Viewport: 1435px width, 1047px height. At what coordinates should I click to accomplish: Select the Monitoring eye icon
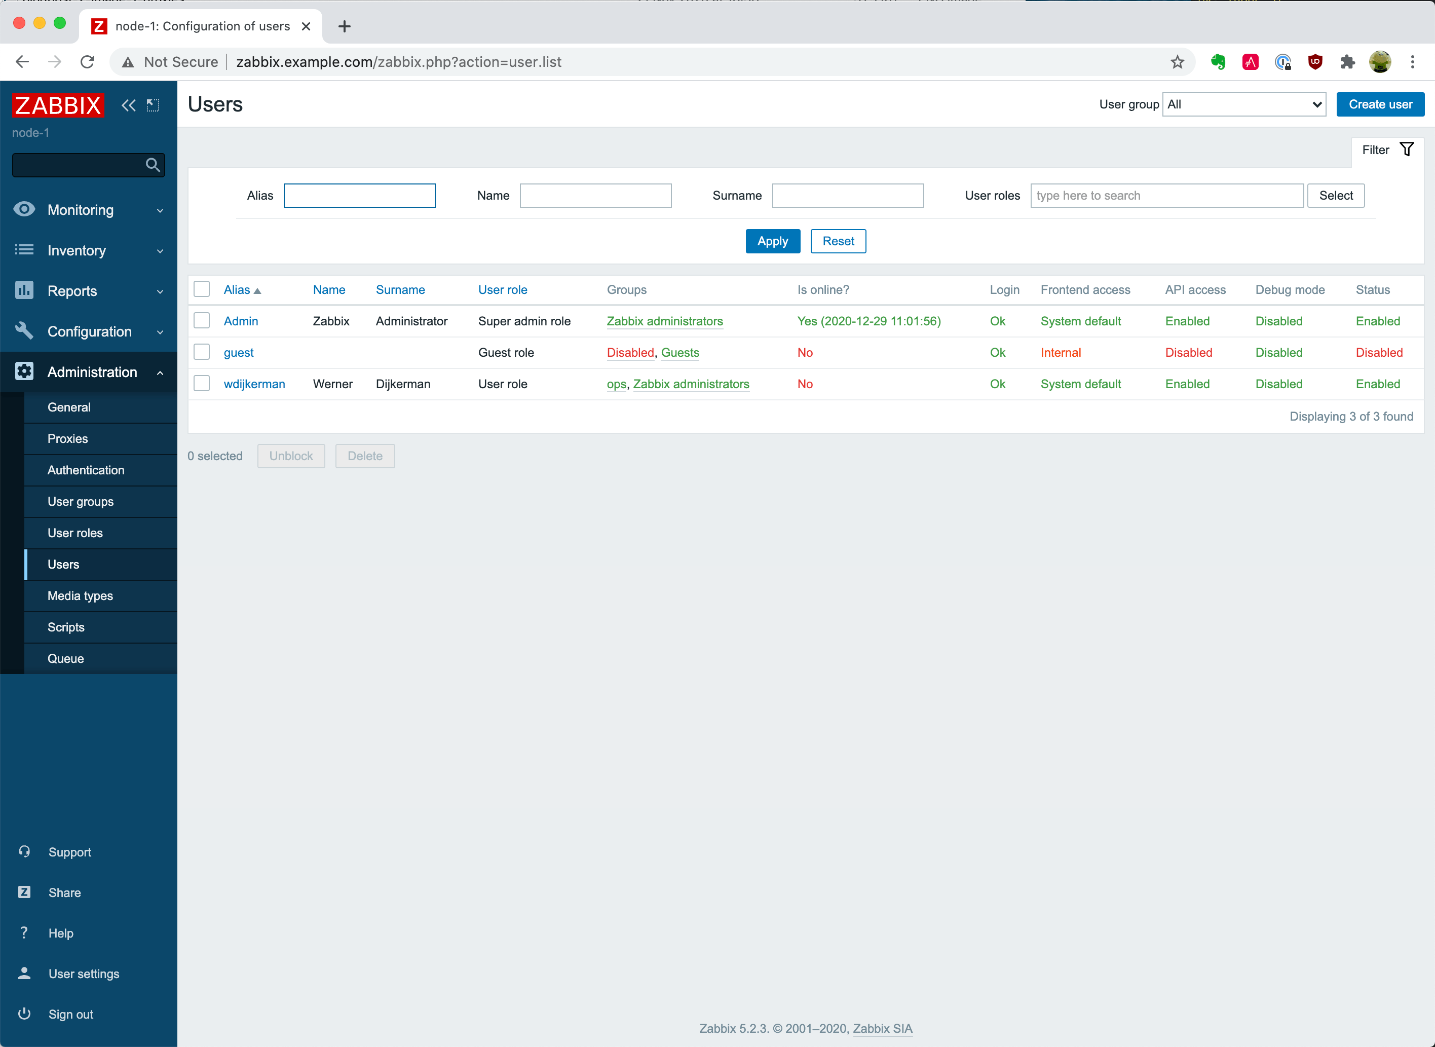[x=24, y=209]
